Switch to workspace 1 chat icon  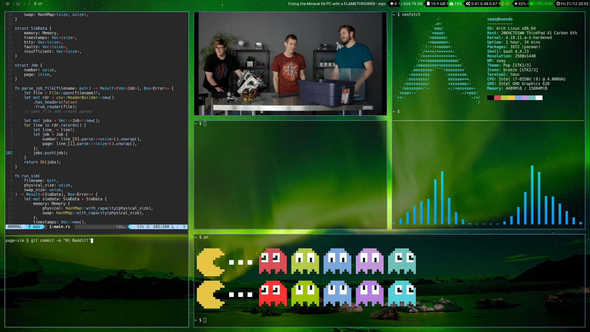(7, 4)
